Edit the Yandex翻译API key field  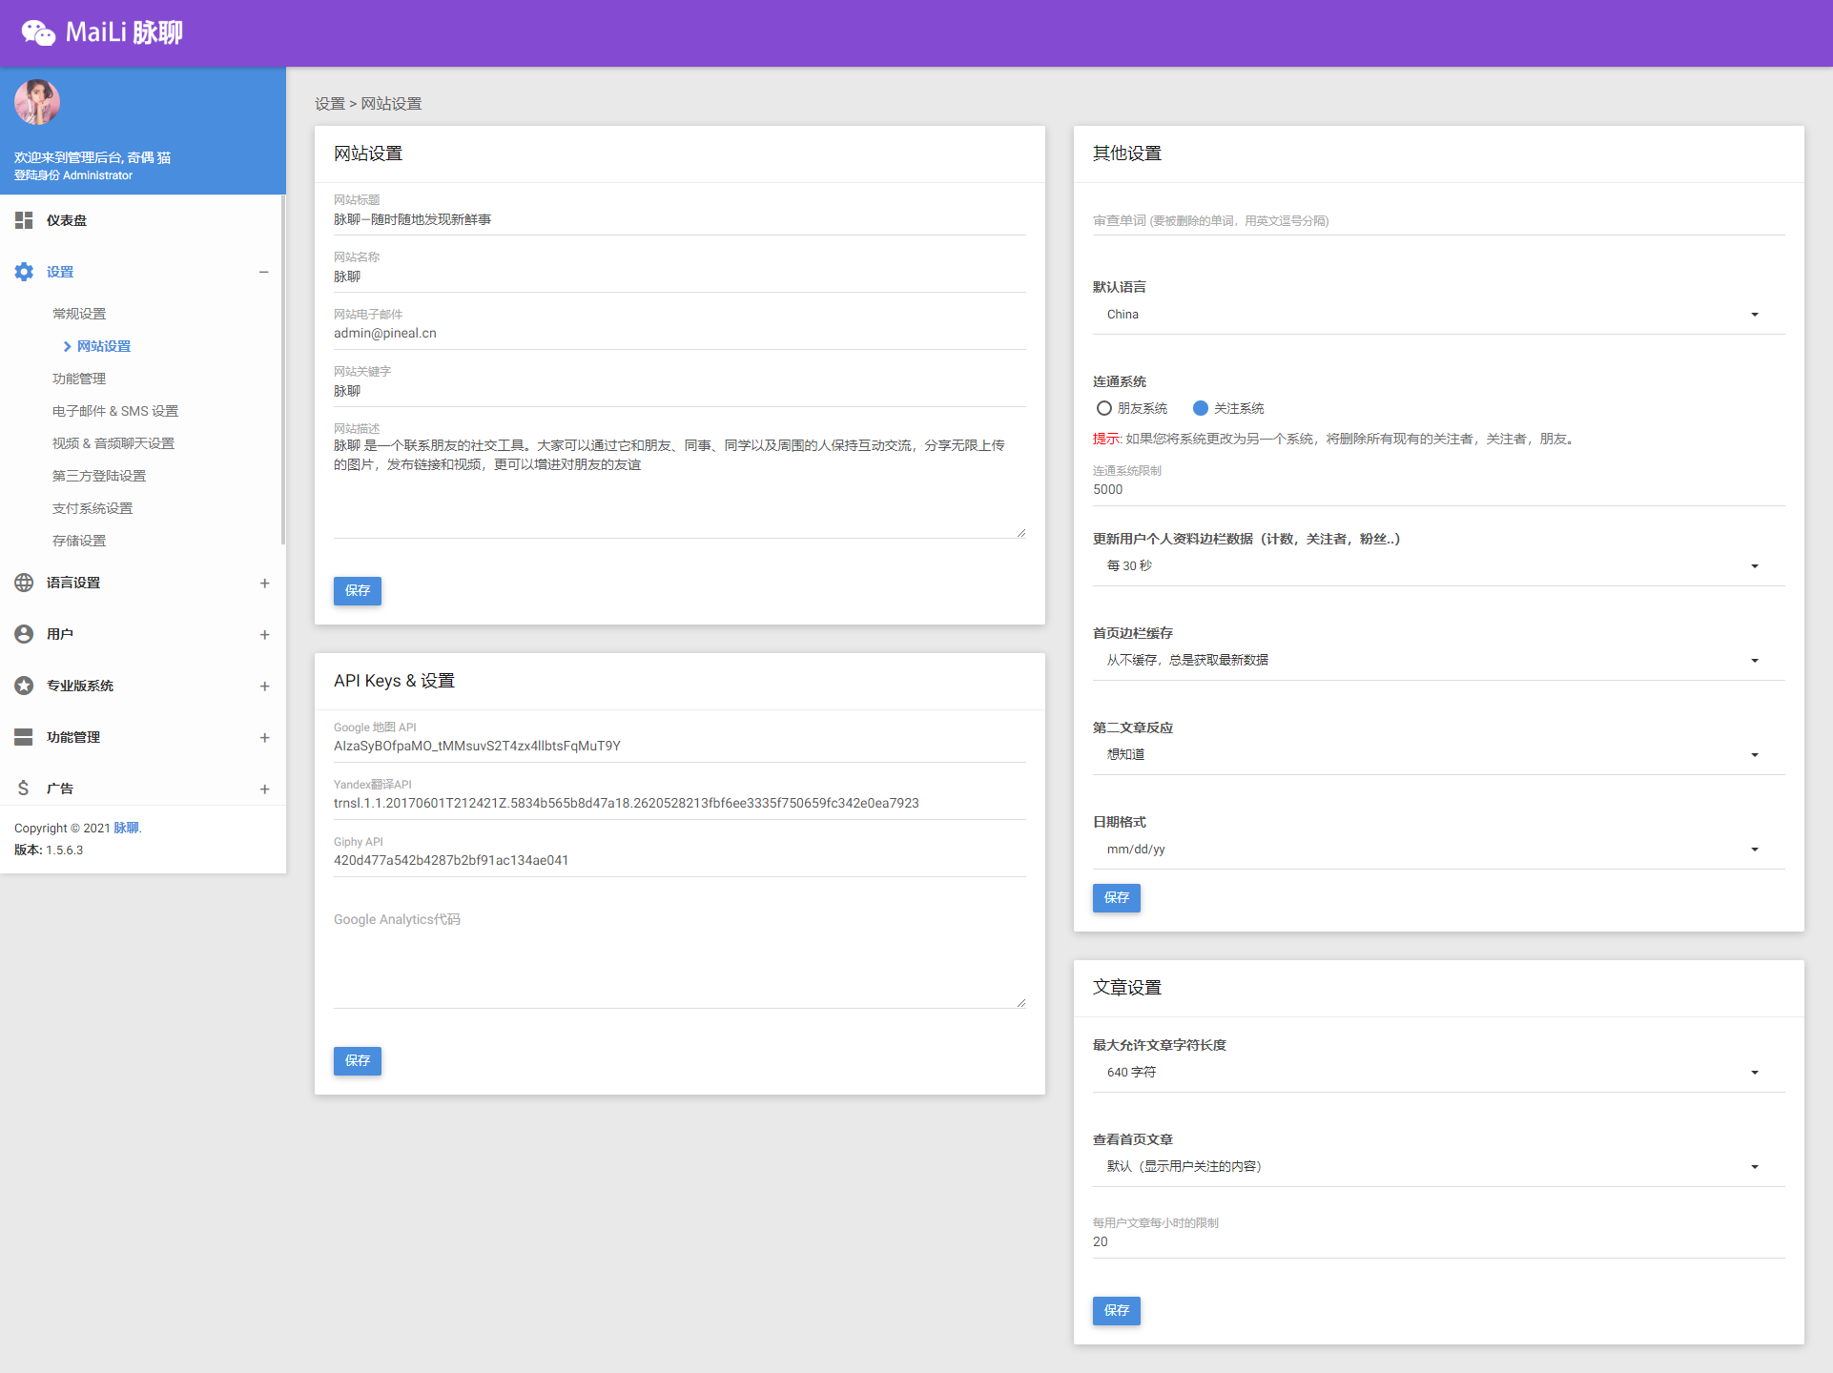[679, 804]
